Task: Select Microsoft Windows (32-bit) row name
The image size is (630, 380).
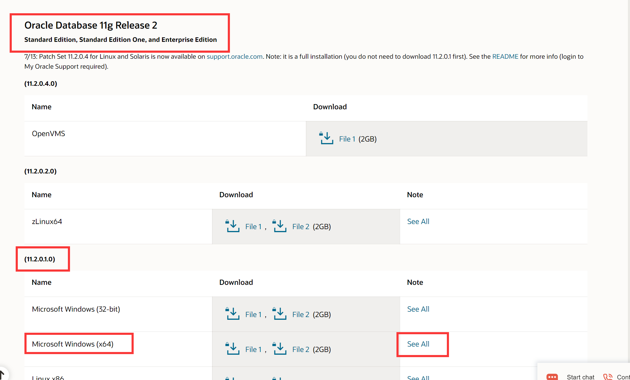Action: pos(76,309)
